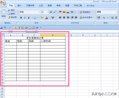Activate the Format Painter (格式刷)
Image resolution: width=119 pixels, height=98 pixels.
12,17
